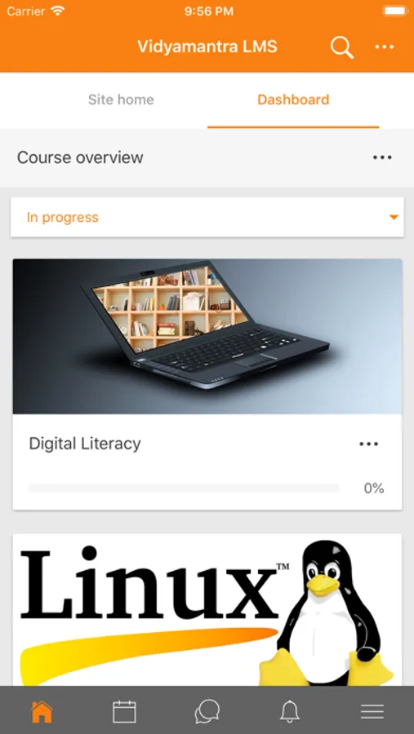Image resolution: width=414 pixels, height=734 pixels.
Task: Open the Course overview three-dots menu
Action: [x=382, y=157]
